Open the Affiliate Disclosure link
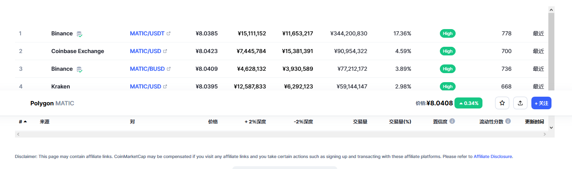The height and width of the screenshot is (169, 572). coord(493,156)
